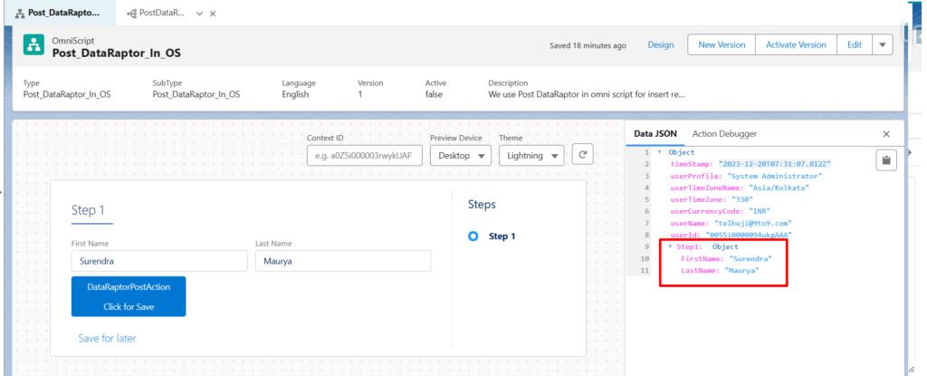Click the Context ID input field
The image size is (927, 376).
pyautogui.click(x=364, y=156)
